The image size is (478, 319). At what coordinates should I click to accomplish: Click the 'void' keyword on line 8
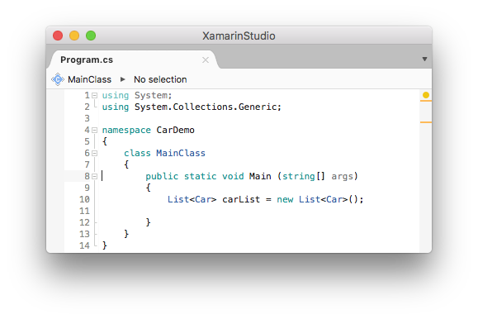click(x=233, y=177)
